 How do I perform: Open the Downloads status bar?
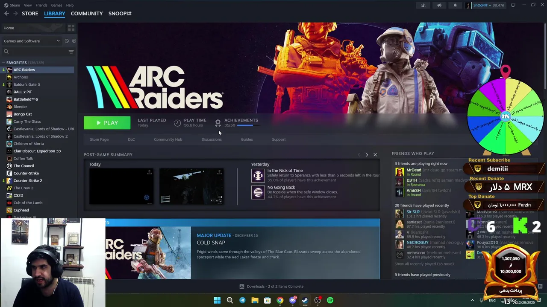pos(271,287)
